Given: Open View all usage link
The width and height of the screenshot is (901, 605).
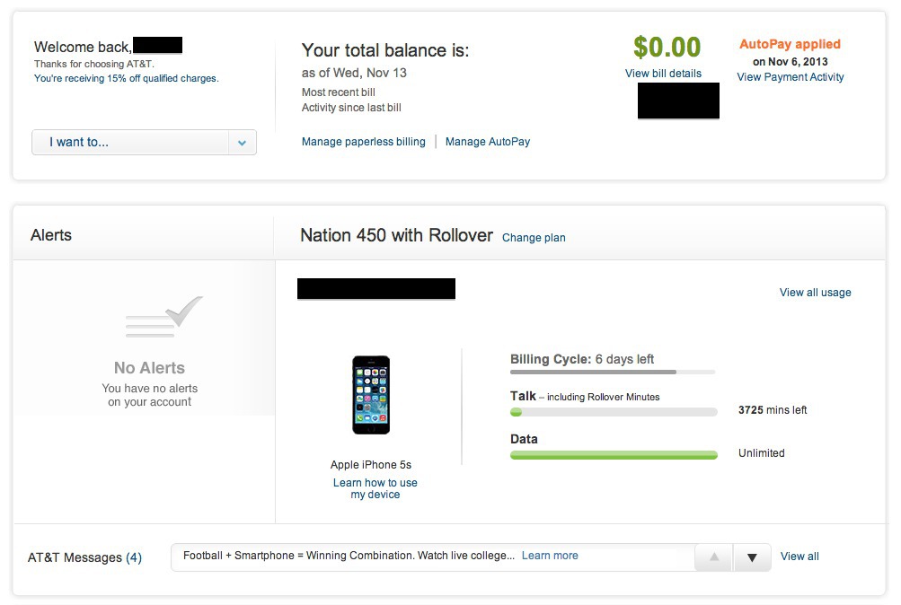Looking at the screenshot, I should pos(815,292).
